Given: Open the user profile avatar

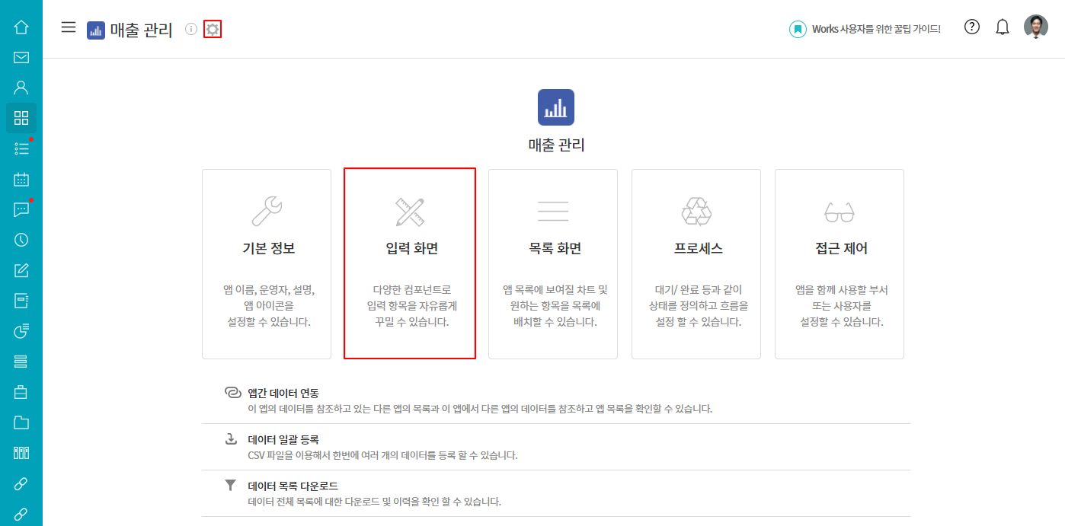Looking at the screenshot, I should pos(1035,27).
